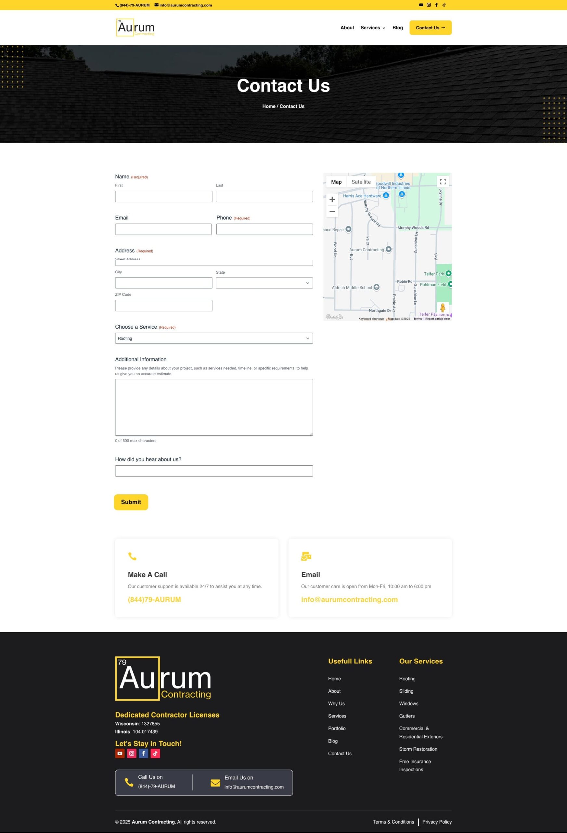567x833 pixels.
Task: Open Privacy Policy link
Action: coord(437,822)
